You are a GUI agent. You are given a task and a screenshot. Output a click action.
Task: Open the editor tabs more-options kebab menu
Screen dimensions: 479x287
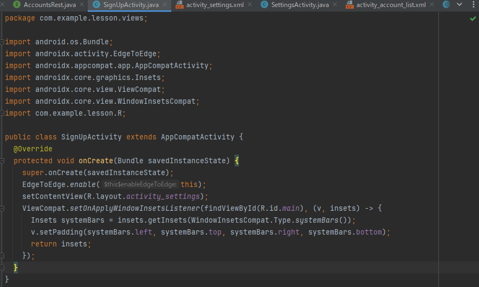[473, 4]
